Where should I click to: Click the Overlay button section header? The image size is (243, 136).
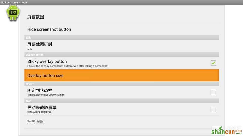pyautogui.click(x=121, y=55)
